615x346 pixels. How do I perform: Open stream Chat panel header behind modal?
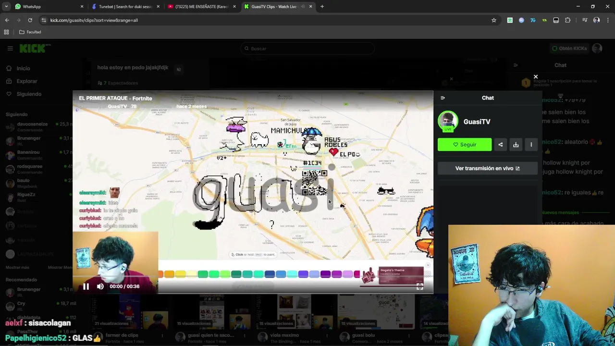(560, 65)
